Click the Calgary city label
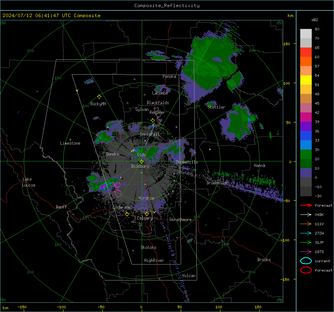334x312 pixels. pos(145,218)
